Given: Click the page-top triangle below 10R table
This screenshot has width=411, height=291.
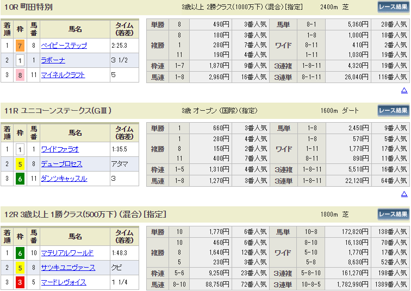Looking at the screenshot, I should (x=404, y=91).
